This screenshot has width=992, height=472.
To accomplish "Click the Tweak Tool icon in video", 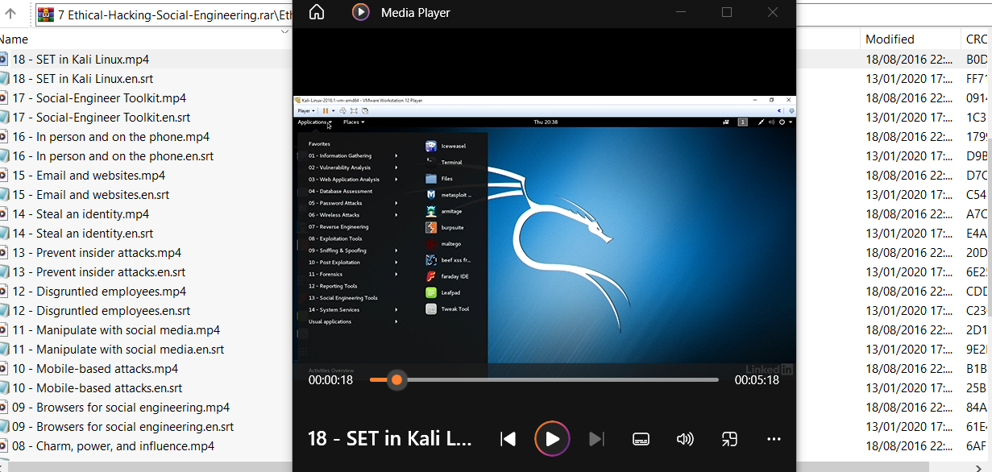I will [431, 308].
